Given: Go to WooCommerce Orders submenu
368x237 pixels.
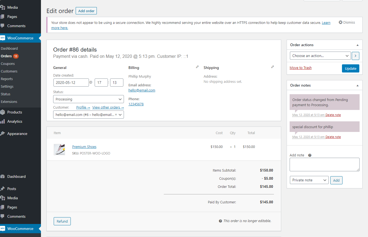Looking at the screenshot, I should pos(6,56).
